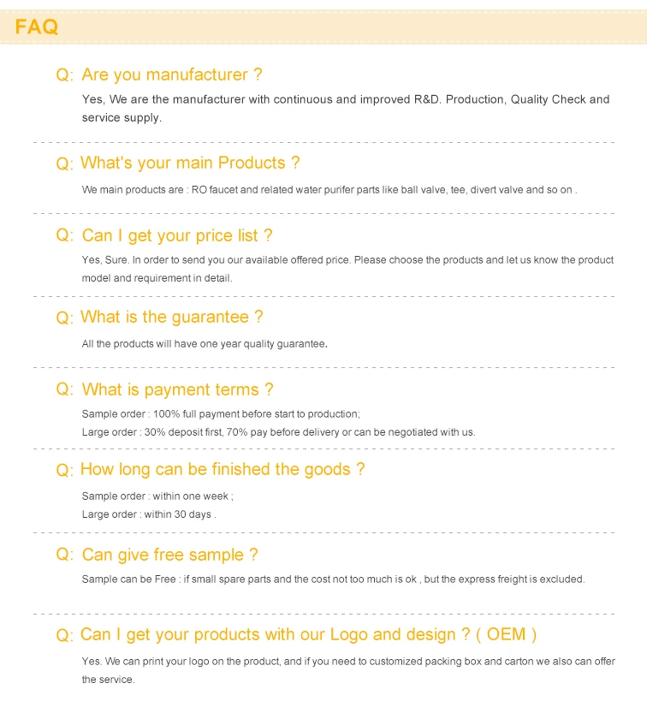Click the 'within 30 days' large order line
This screenshot has height=701, width=647.
point(149,514)
